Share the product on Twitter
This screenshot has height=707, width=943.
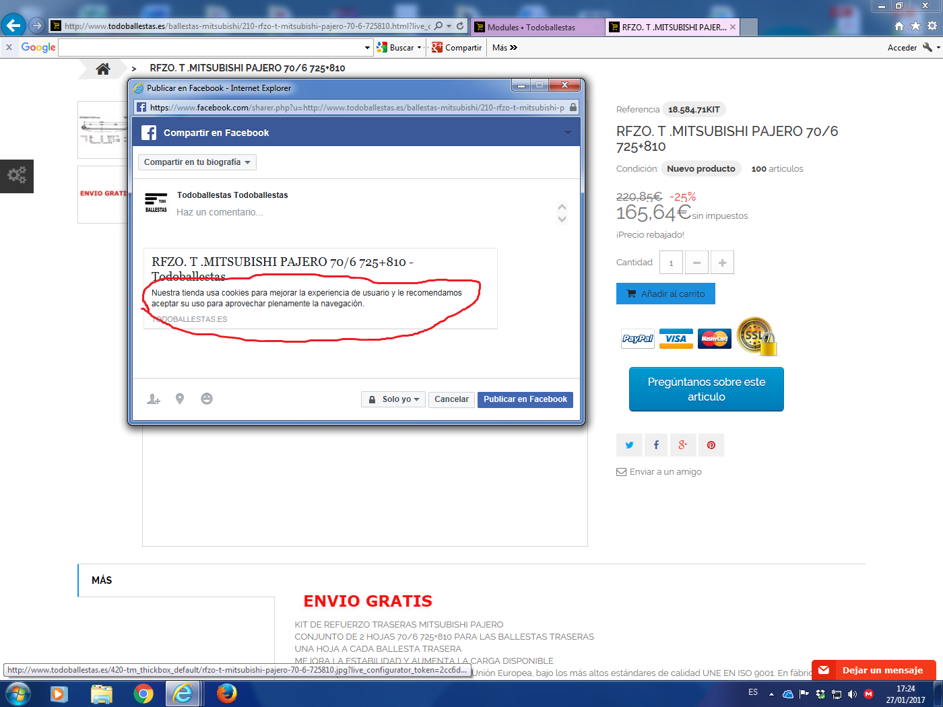(629, 445)
